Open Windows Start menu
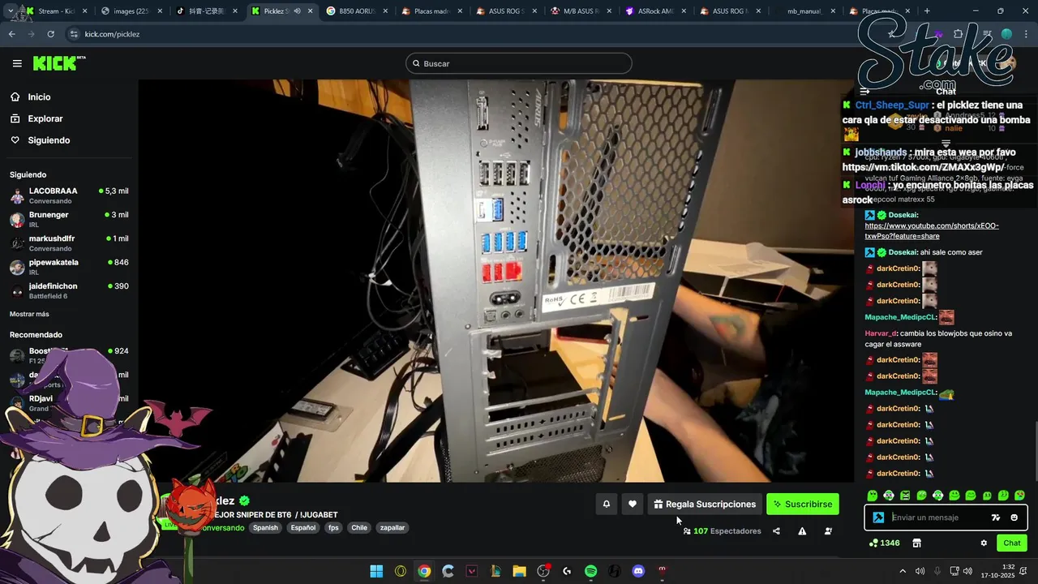 click(376, 571)
